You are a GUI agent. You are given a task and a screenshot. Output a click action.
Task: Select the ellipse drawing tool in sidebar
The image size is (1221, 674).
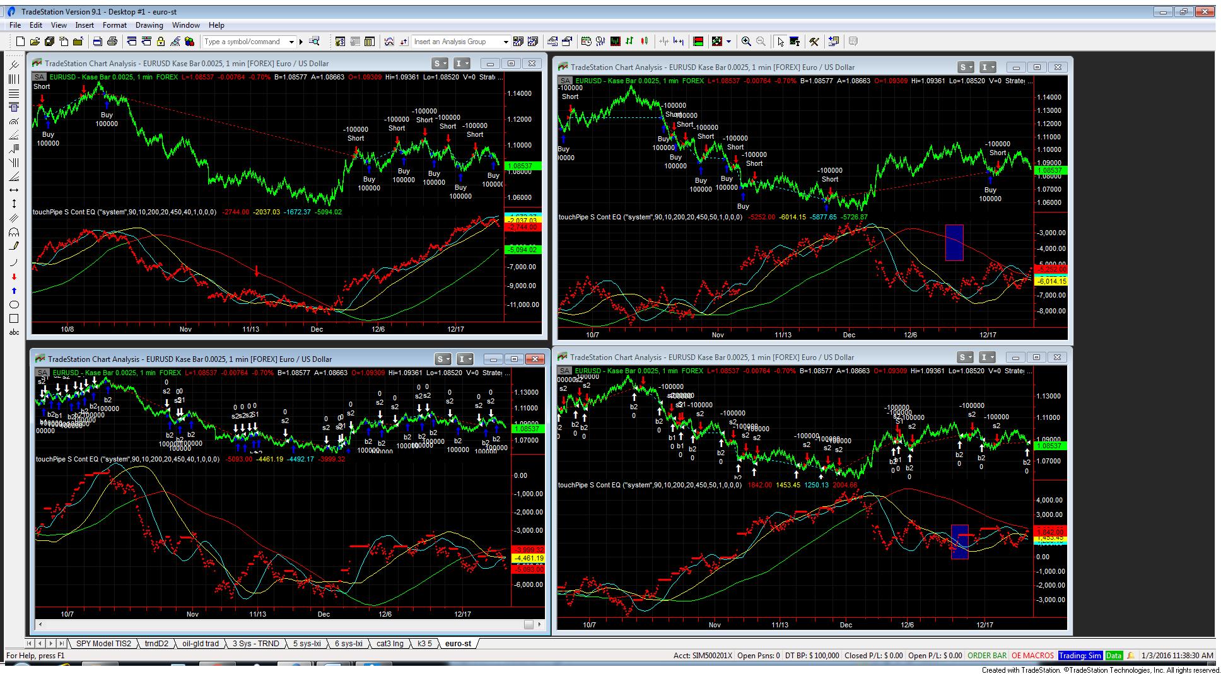(x=14, y=305)
